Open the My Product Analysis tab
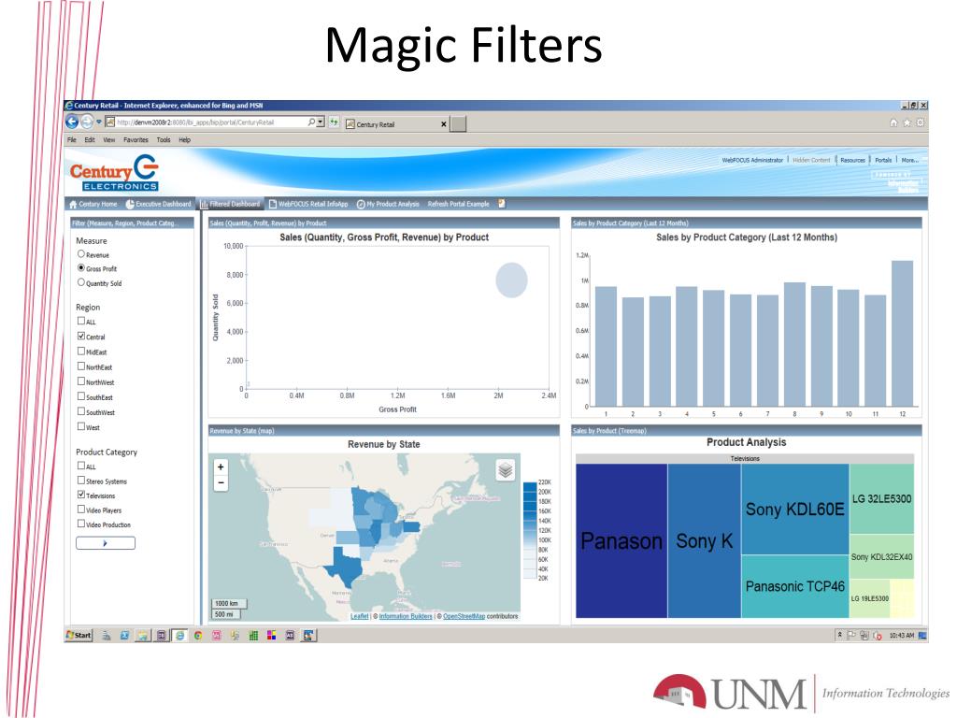Screen dimensions: 957x718 pos(388,204)
